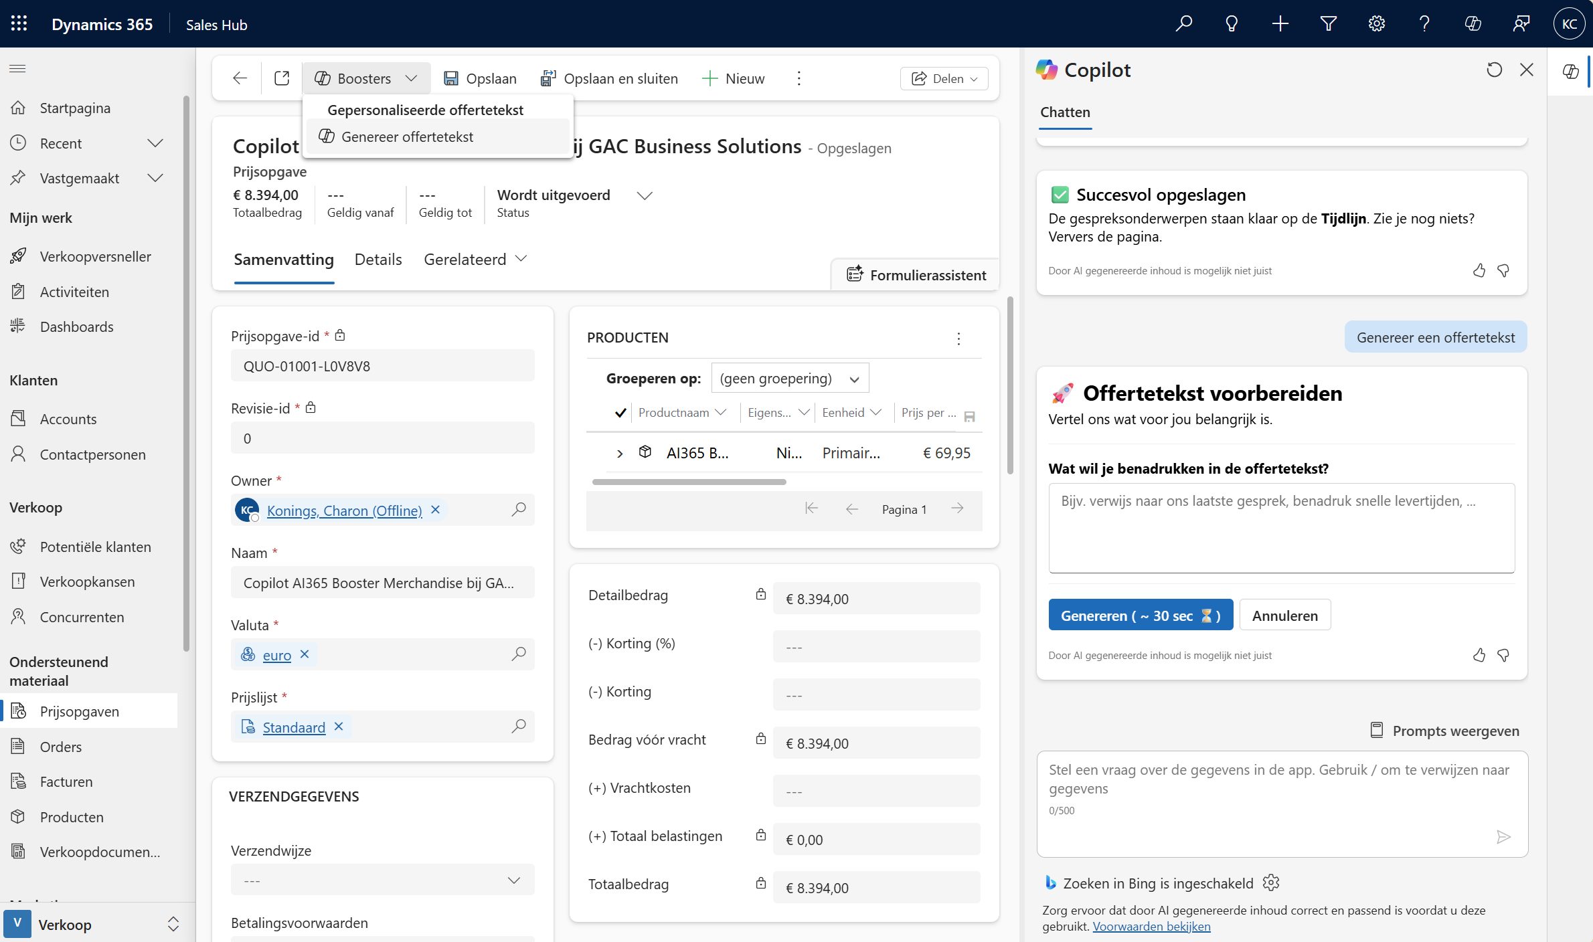
Task: Collapse the left navigation with the hamburger icon
Action: tap(18, 68)
